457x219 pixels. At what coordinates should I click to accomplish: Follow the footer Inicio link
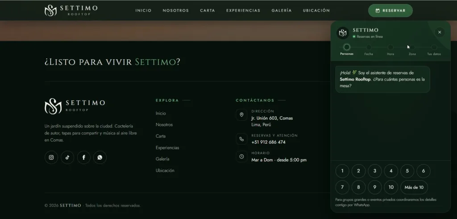(161, 114)
